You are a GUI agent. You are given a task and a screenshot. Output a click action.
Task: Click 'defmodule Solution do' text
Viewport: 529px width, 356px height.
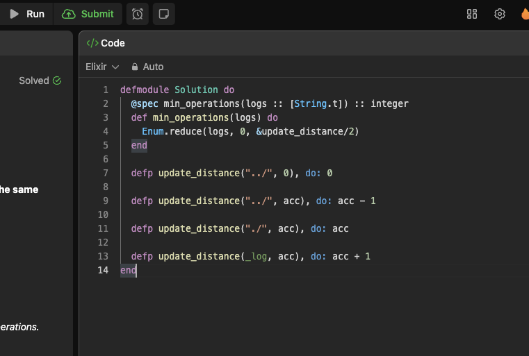177,90
